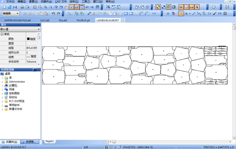Undo the last action
Viewport: 236px width, 149px height.
[53, 14]
